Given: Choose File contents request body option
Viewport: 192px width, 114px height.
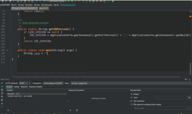Looking at the screenshot, I should point(132,101).
